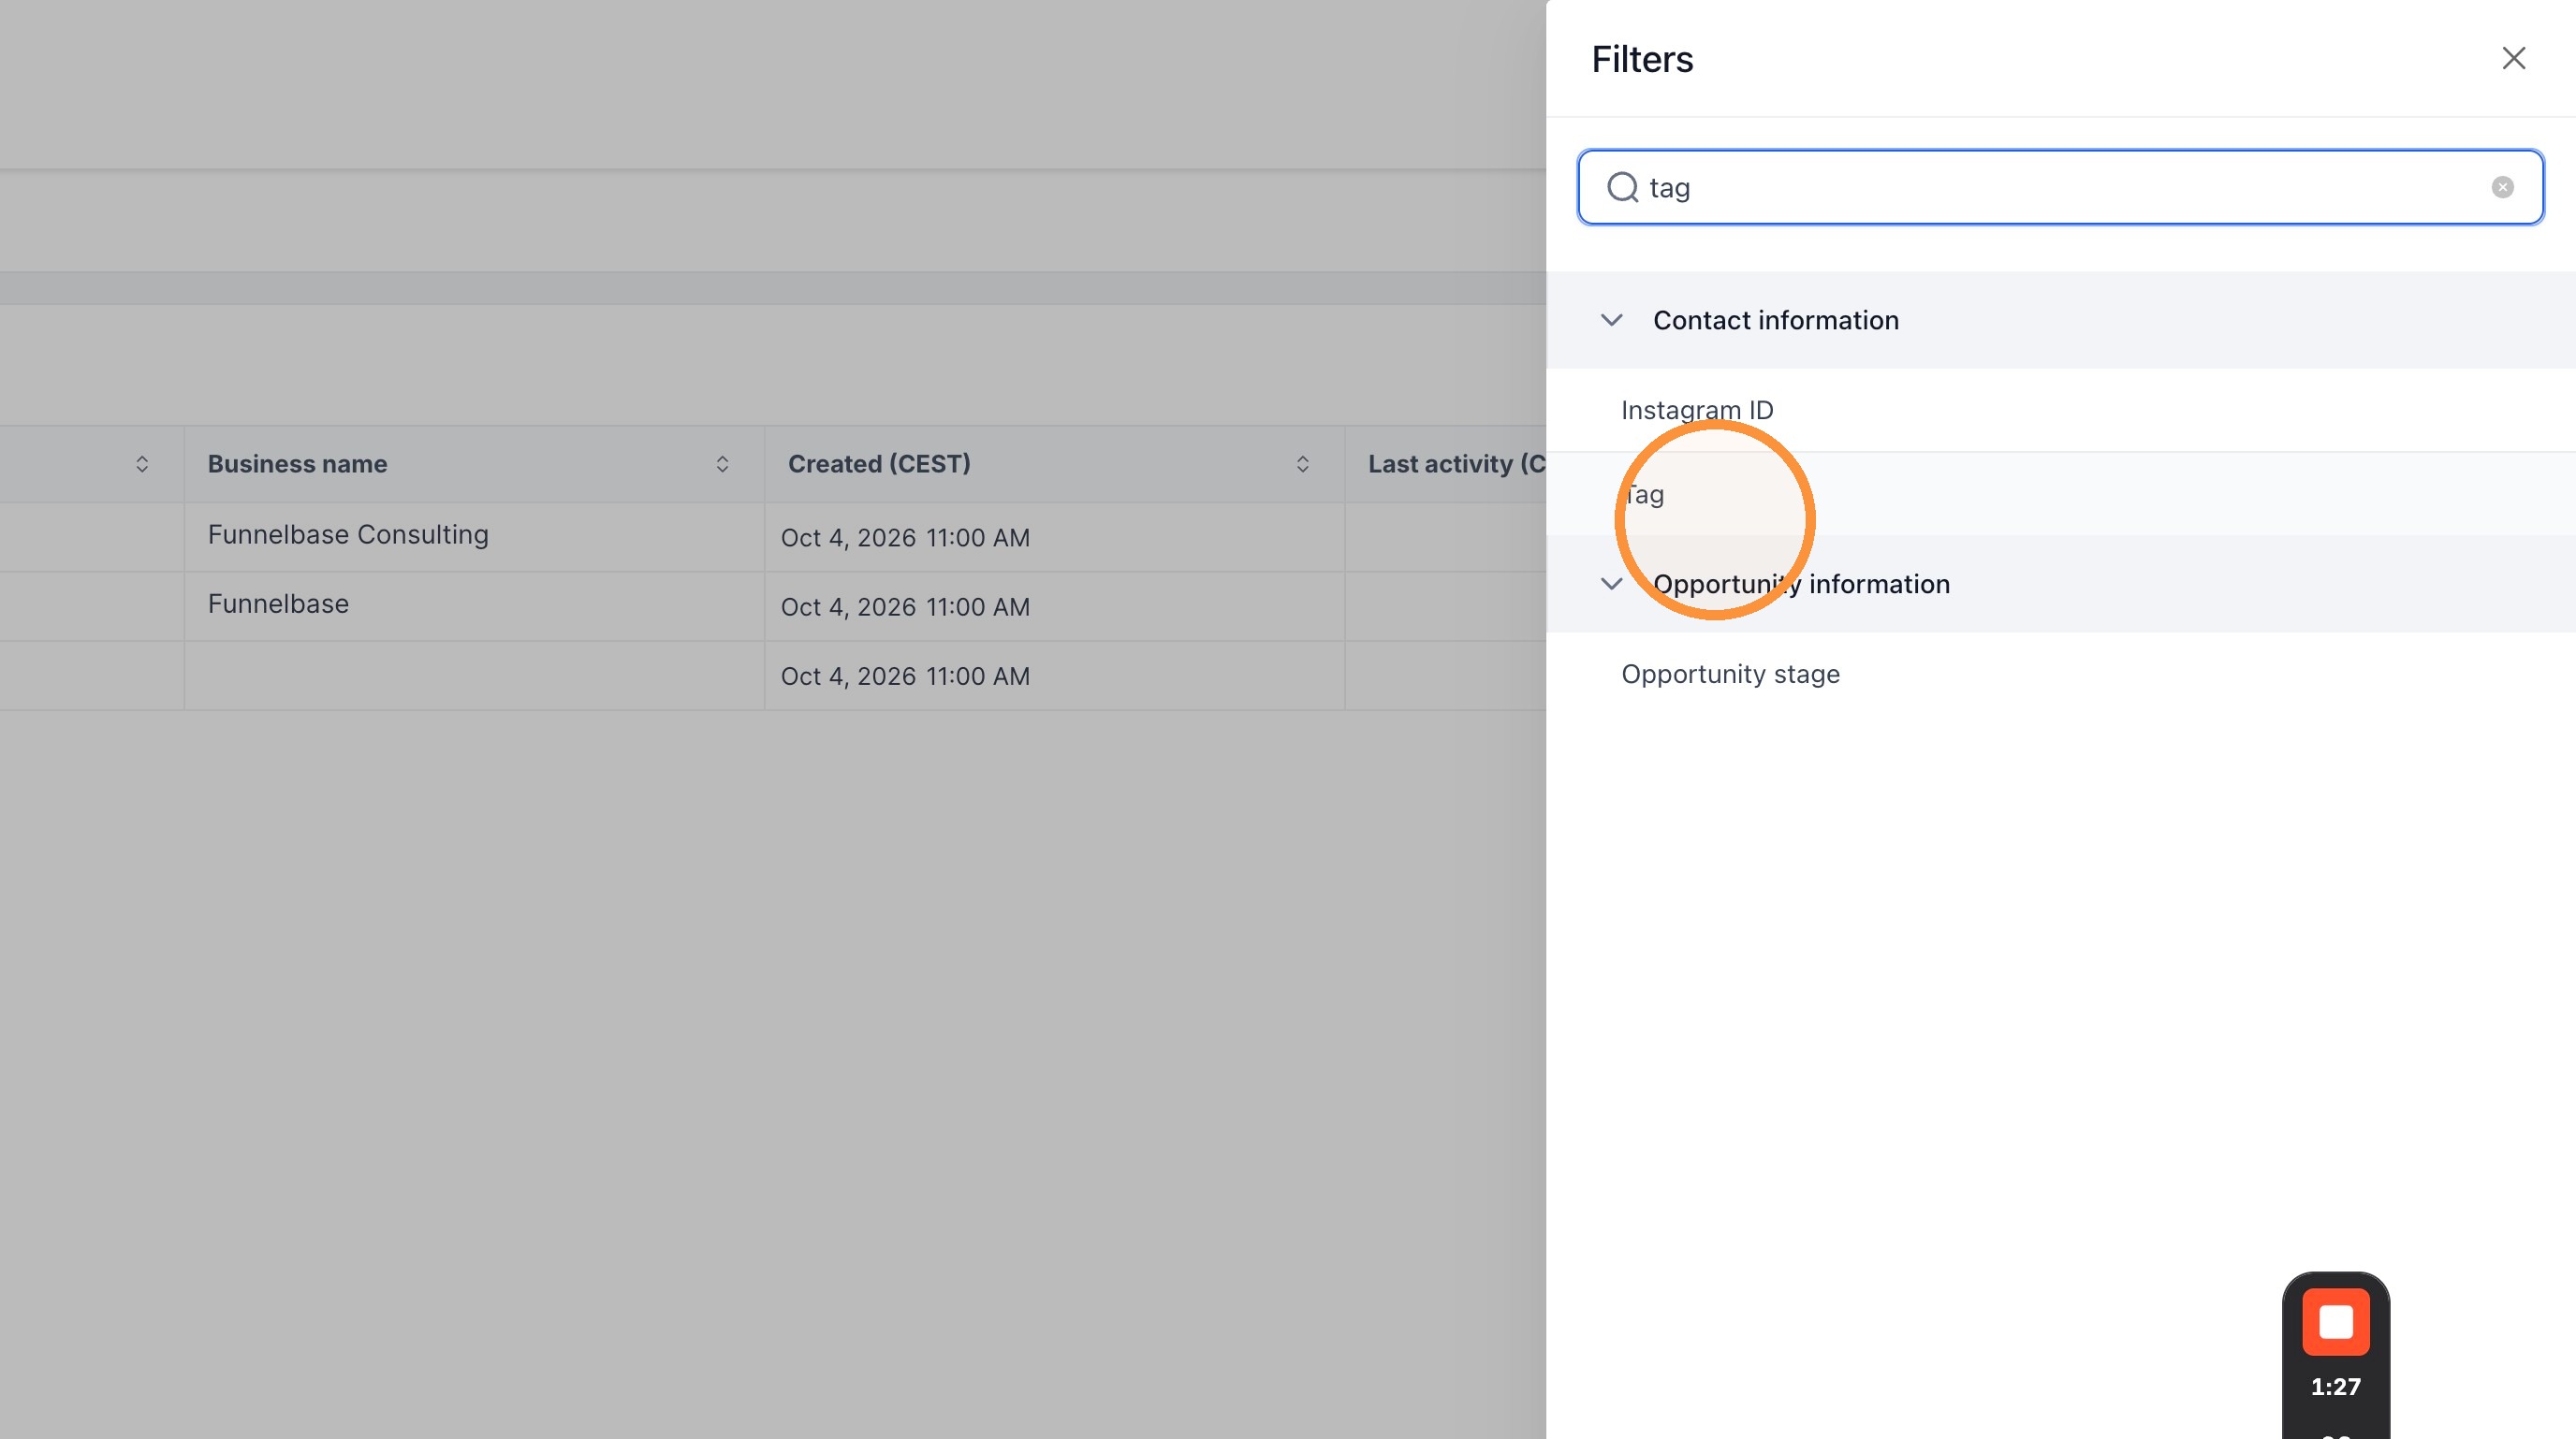2576x1439 pixels.
Task: Choose the Opportunity stage filter
Action: (x=1730, y=674)
